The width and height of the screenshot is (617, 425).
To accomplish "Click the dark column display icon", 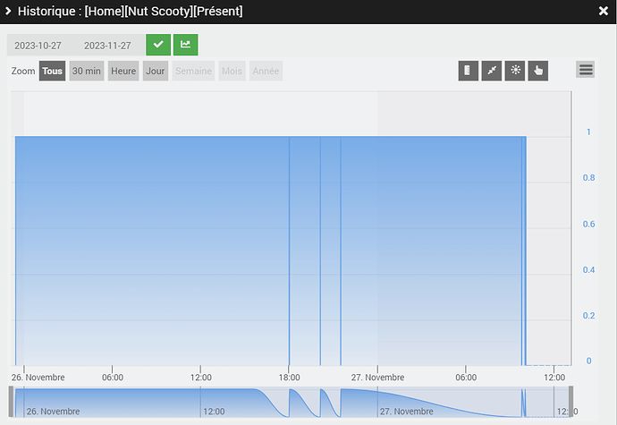I will pos(469,71).
